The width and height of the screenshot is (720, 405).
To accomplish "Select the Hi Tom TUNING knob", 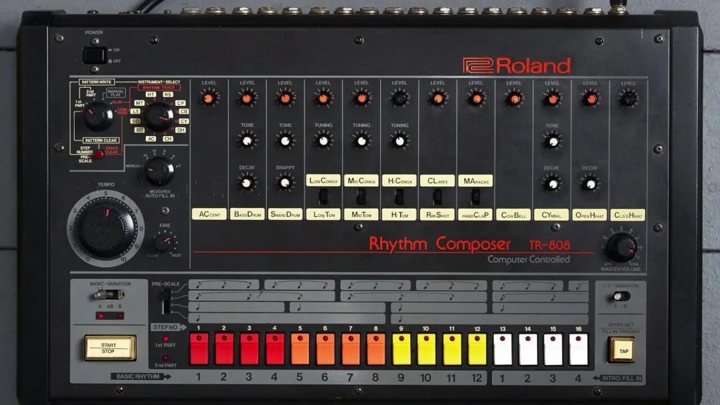I will coord(399,141).
